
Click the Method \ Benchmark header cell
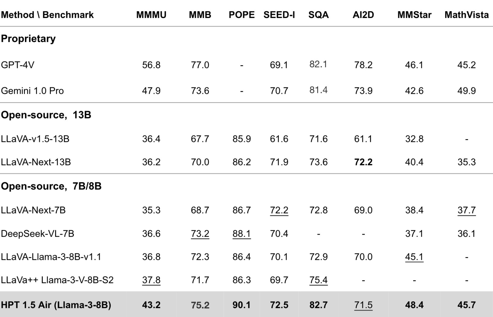[47, 15]
